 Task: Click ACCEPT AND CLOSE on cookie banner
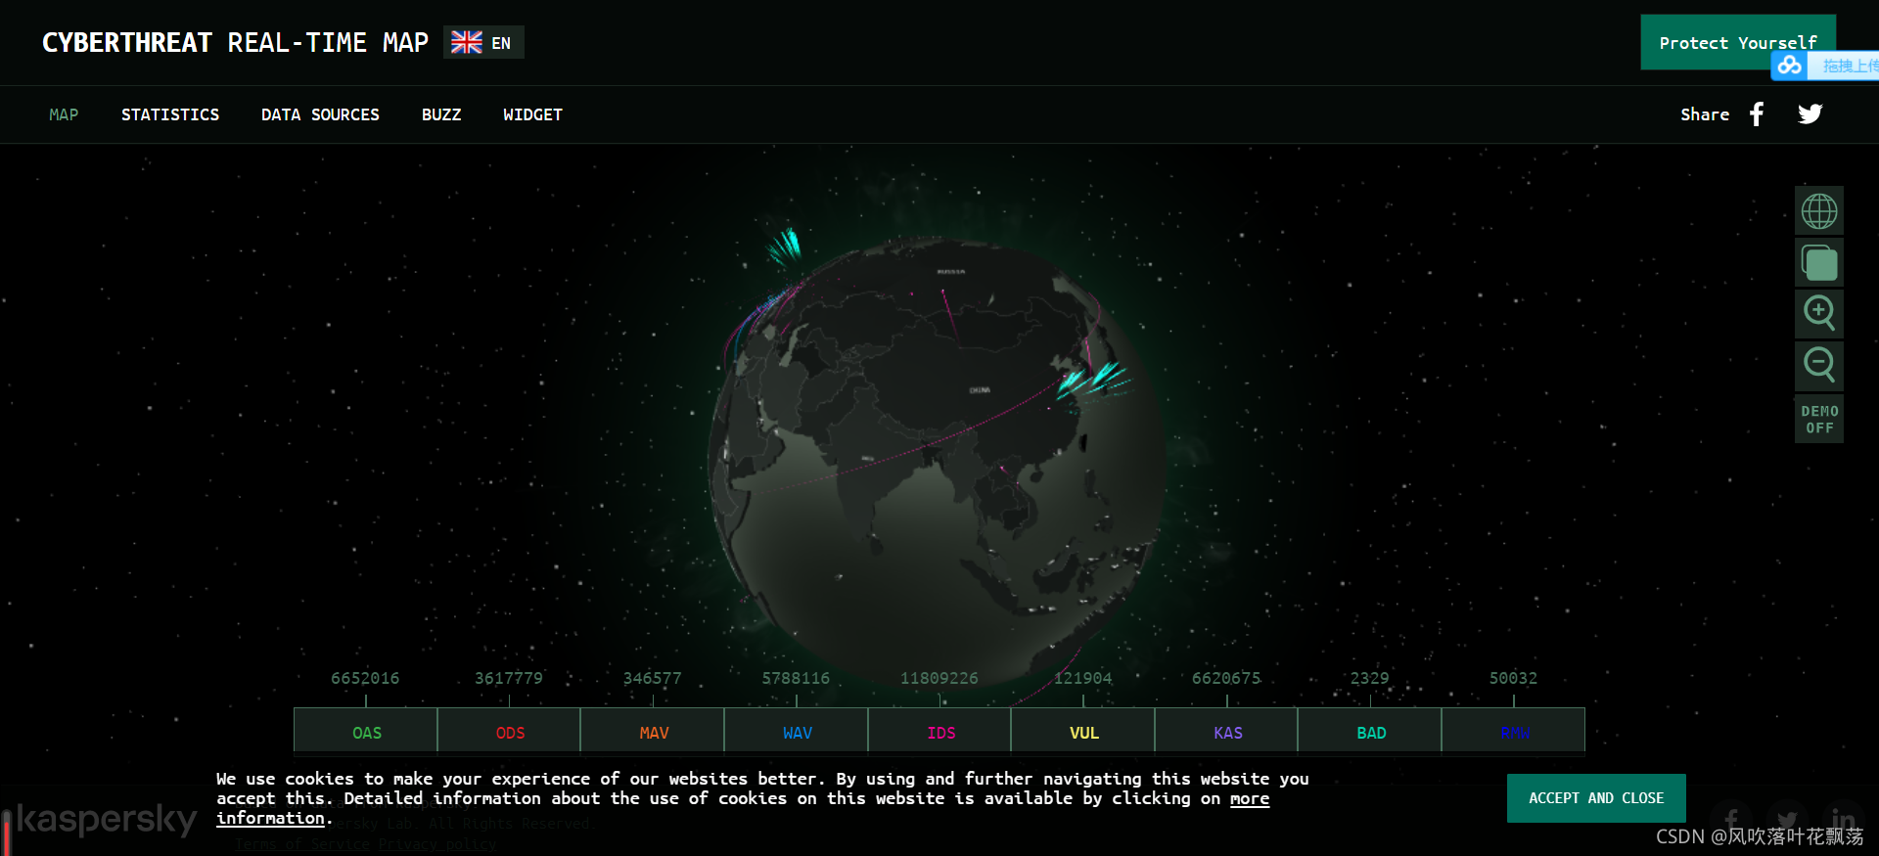click(x=1596, y=798)
